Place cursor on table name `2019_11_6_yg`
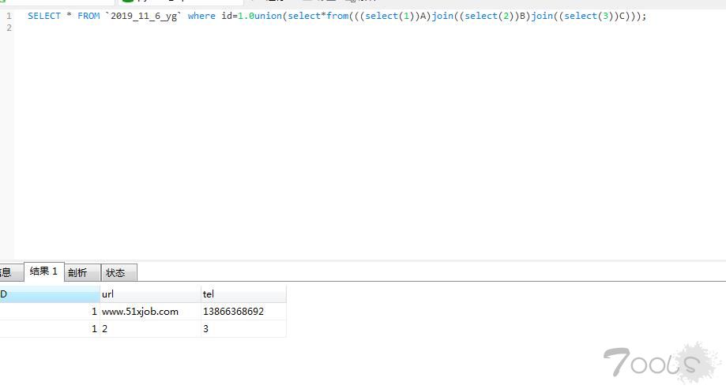The width and height of the screenshot is (726, 389). [144, 16]
